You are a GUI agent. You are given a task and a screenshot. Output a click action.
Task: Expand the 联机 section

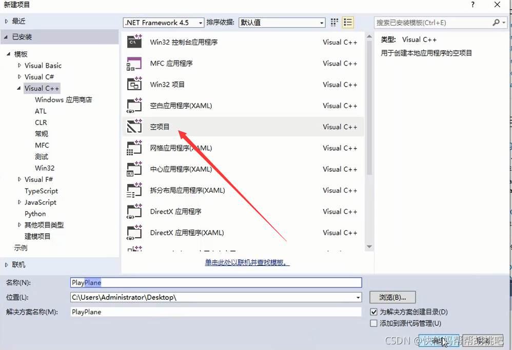(6, 264)
